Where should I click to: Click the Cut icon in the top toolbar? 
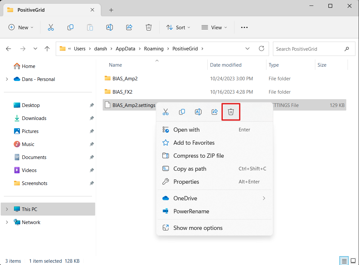click(x=51, y=27)
